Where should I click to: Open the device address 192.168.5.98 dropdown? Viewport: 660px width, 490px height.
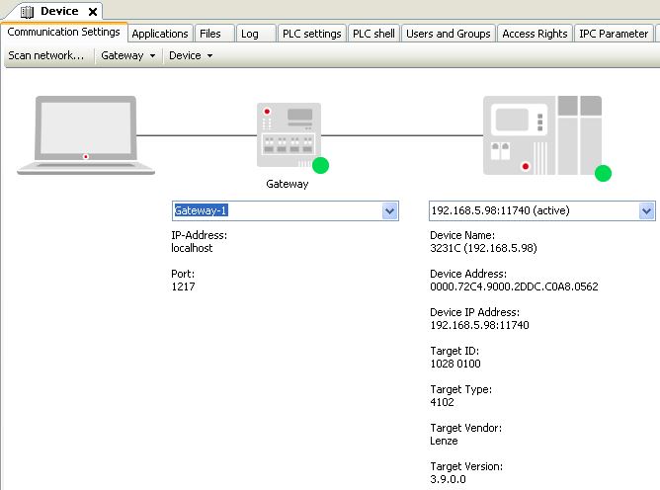[x=646, y=210]
